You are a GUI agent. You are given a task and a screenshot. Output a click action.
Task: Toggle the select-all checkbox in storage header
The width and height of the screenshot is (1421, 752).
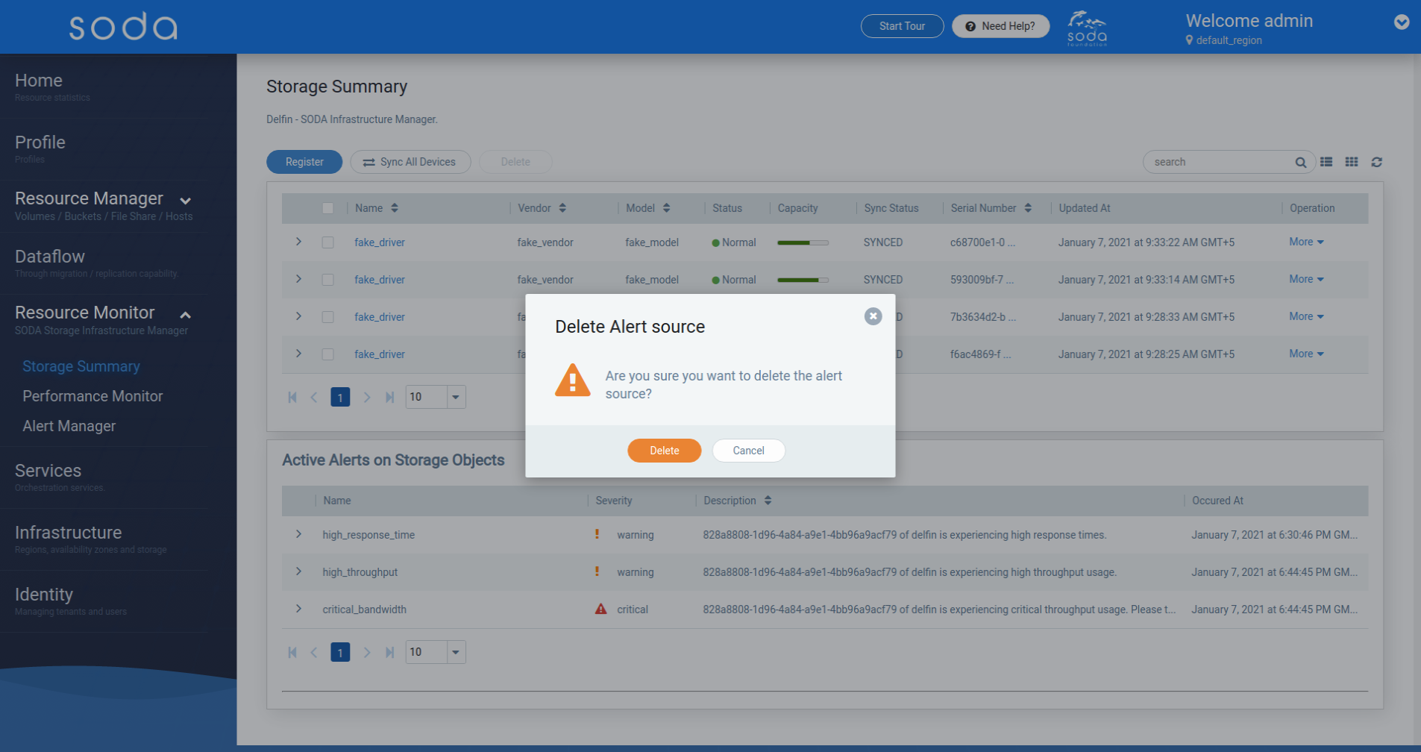[x=327, y=208]
